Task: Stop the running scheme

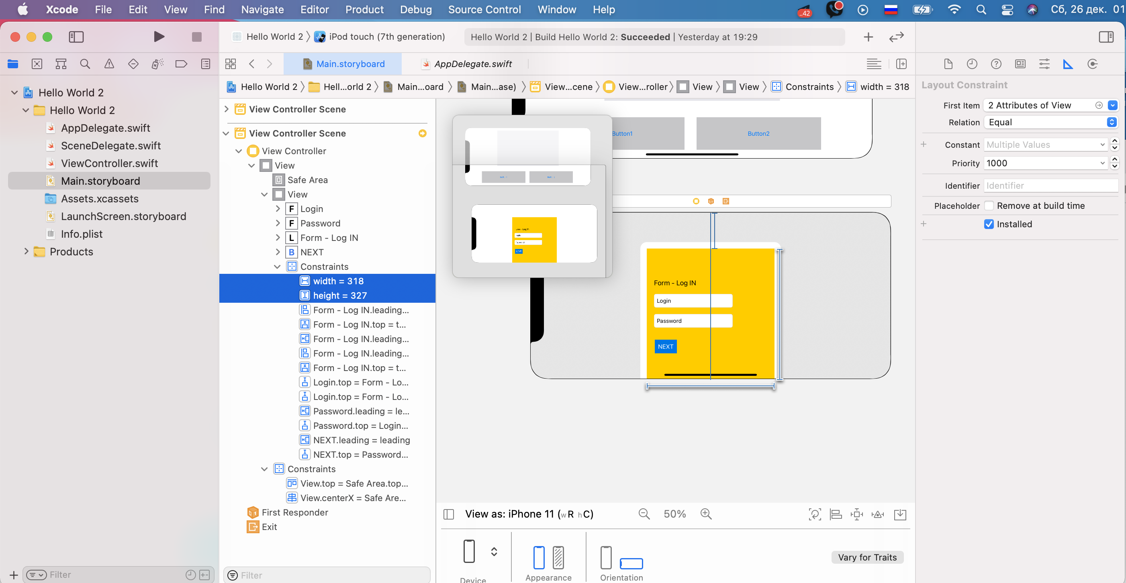Action: pyautogui.click(x=197, y=37)
